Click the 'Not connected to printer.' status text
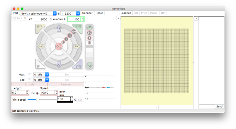This screenshot has width=236, height=129. click(26, 111)
